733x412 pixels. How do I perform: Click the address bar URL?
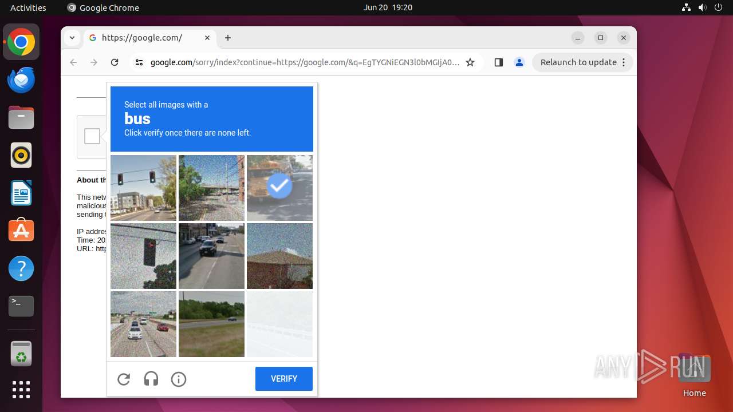(x=305, y=62)
